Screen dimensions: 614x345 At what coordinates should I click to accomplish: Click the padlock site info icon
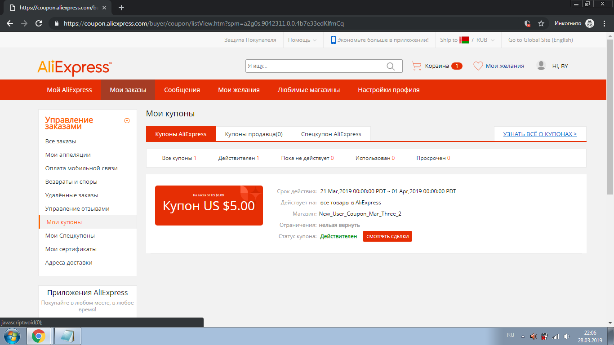click(56, 23)
